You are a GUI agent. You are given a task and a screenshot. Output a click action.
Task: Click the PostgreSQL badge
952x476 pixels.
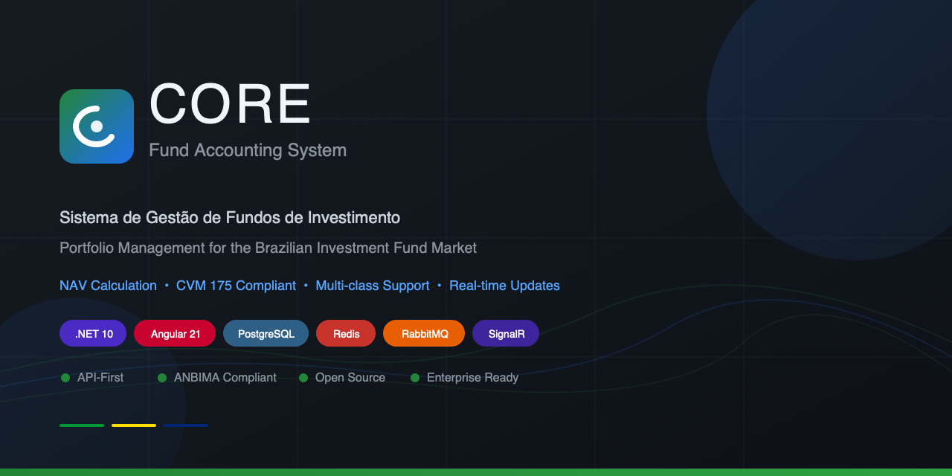point(266,333)
